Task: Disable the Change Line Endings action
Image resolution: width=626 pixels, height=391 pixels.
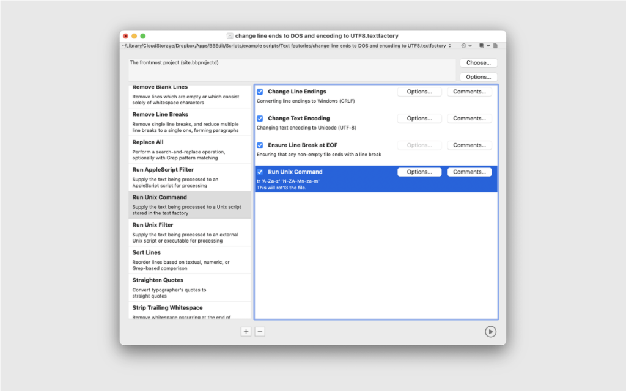Action: [260, 92]
